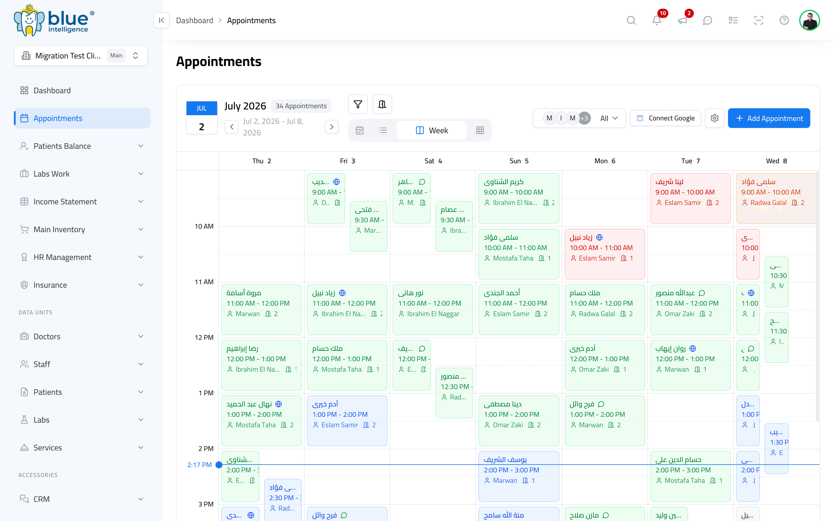The width and height of the screenshot is (834, 521).
Task: Open Friday 1 PM Eslam Samir appointment
Action: [x=347, y=420]
